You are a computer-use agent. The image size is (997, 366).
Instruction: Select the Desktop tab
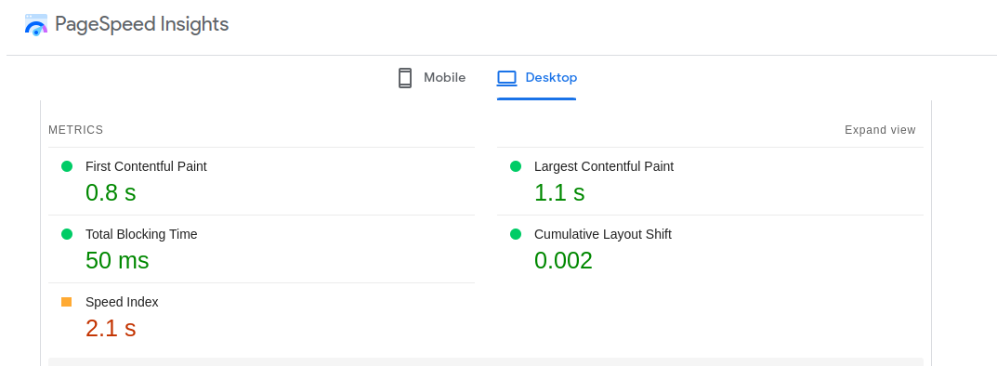coord(537,77)
